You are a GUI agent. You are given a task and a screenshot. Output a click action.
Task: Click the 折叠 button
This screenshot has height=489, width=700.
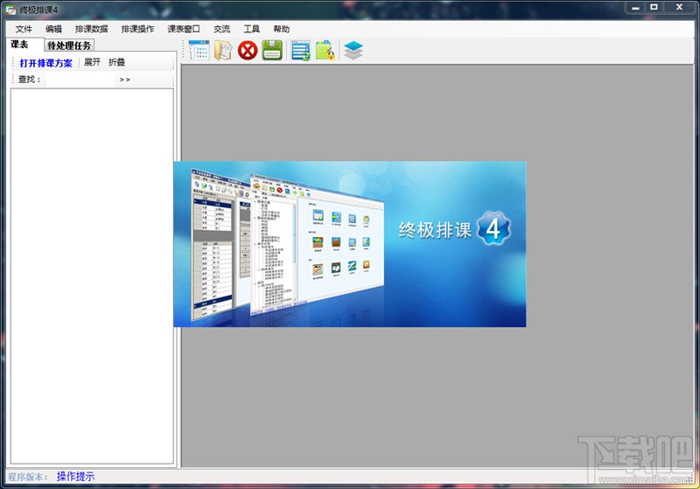tap(117, 62)
